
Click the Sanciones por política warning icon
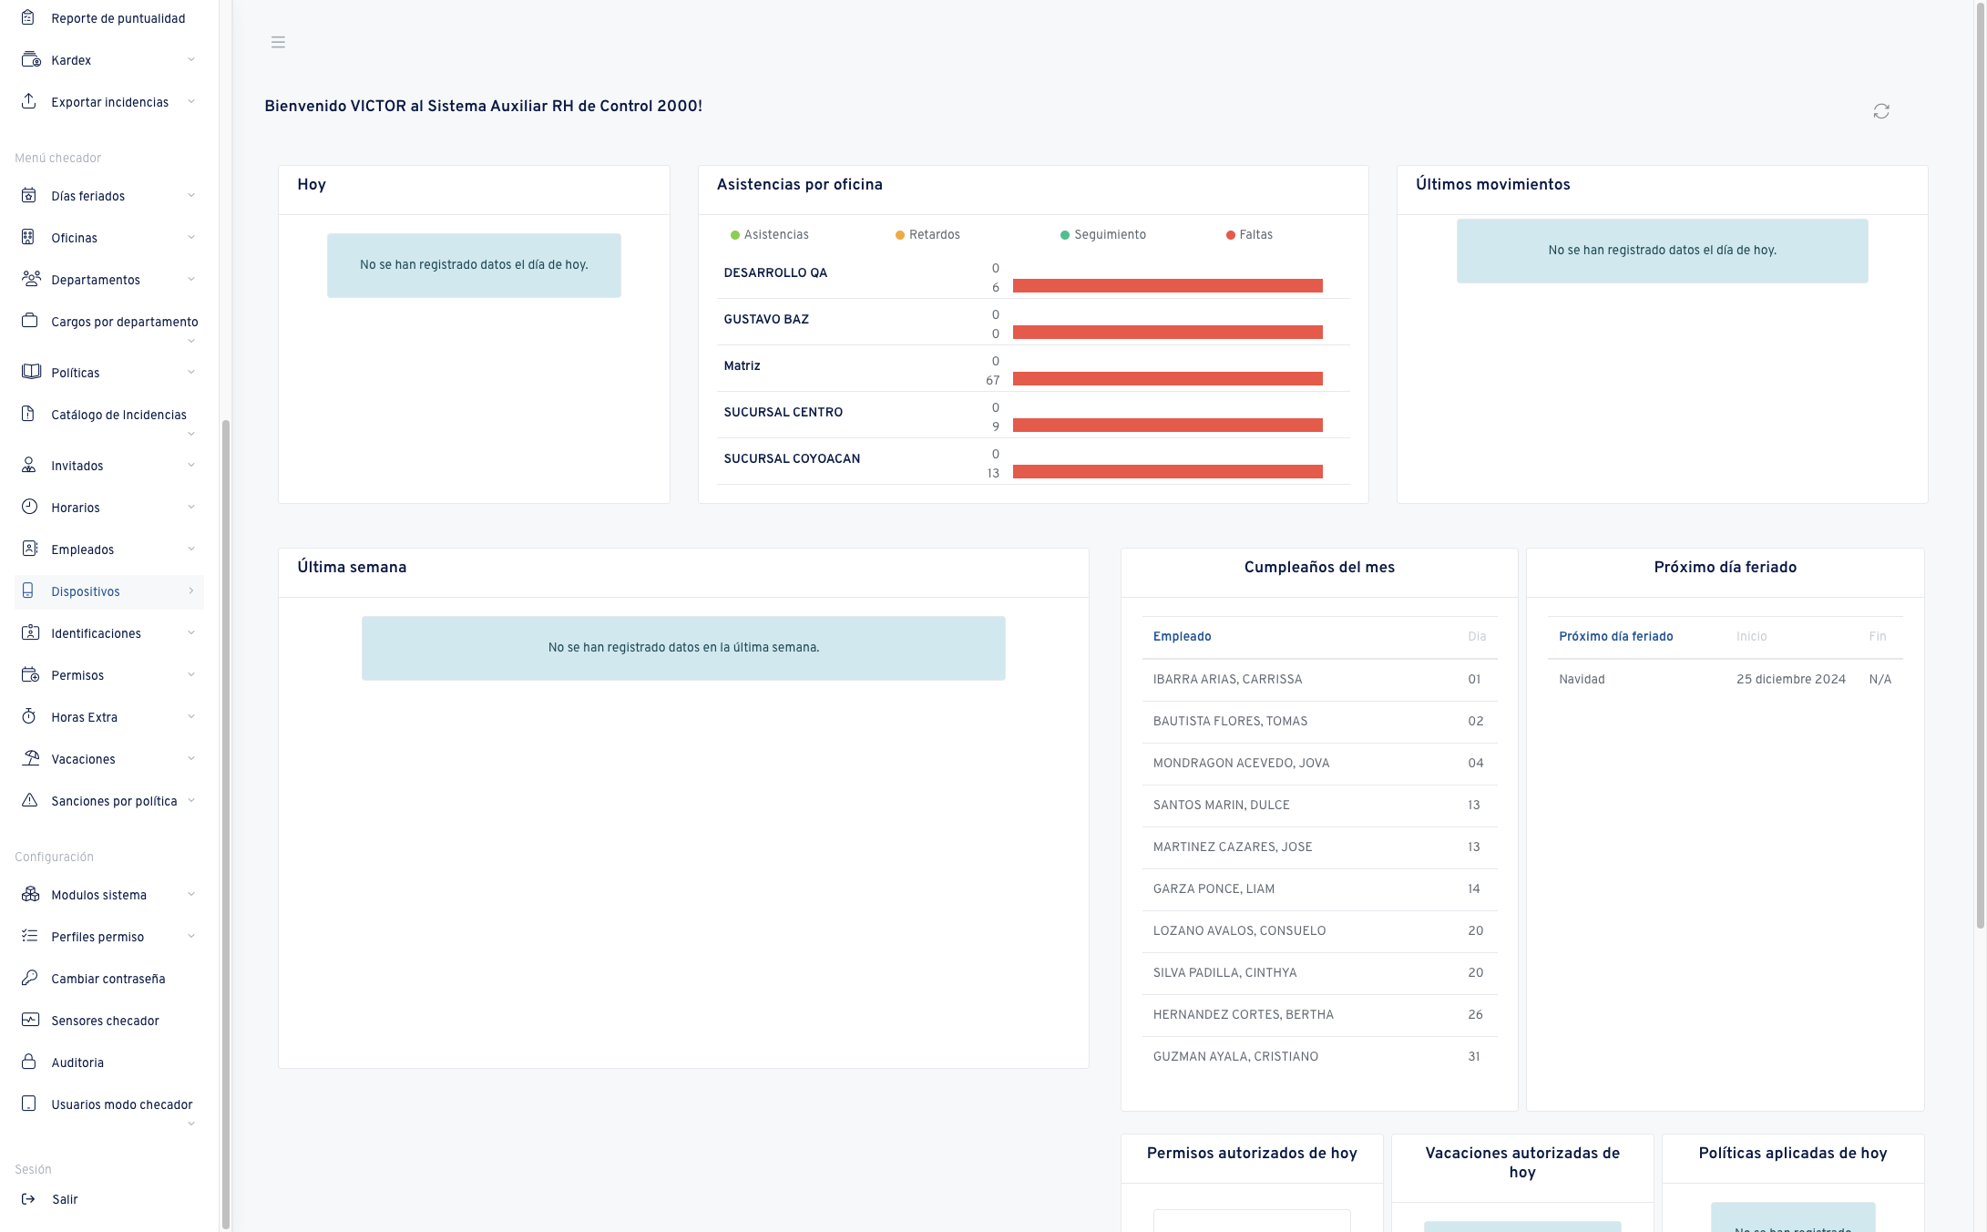(x=29, y=800)
